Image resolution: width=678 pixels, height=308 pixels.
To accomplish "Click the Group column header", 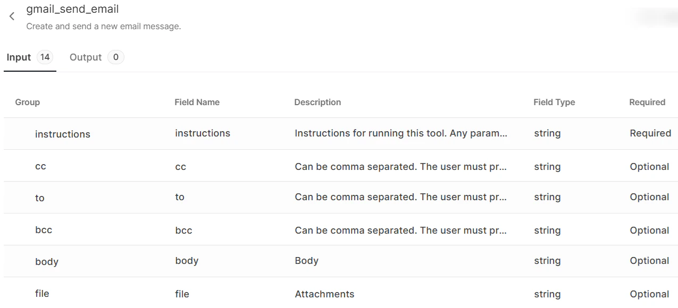I will pyautogui.click(x=27, y=102).
